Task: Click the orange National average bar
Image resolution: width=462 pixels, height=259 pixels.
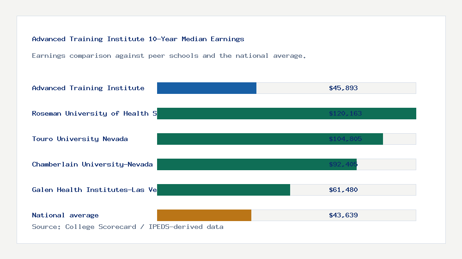Action: tap(204, 215)
